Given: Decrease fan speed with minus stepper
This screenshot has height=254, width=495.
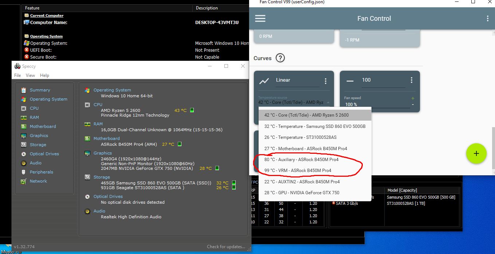Looking at the screenshot, I should click(x=413, y=105).
